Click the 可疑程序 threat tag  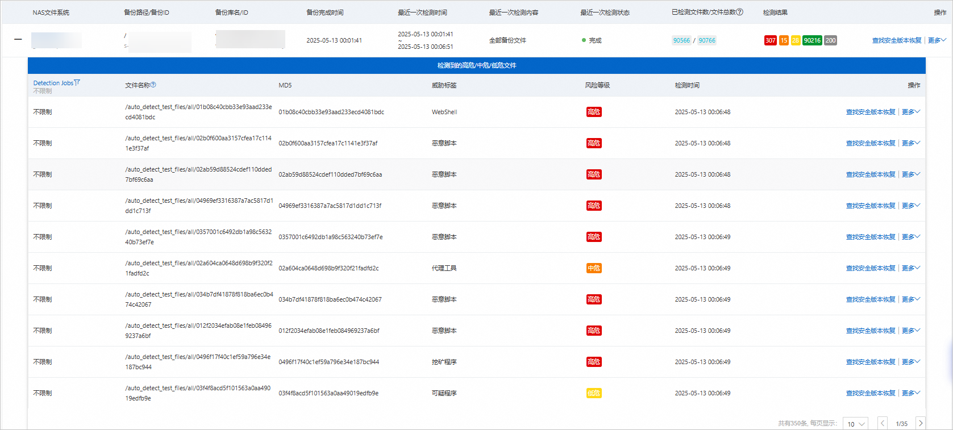(444, 393)
